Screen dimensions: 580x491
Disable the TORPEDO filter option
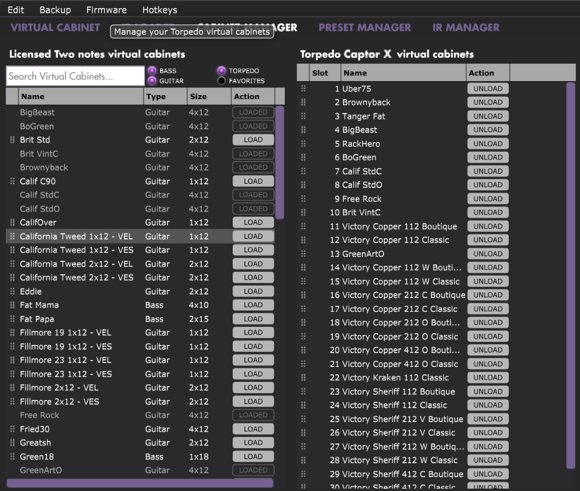[222, 71]
